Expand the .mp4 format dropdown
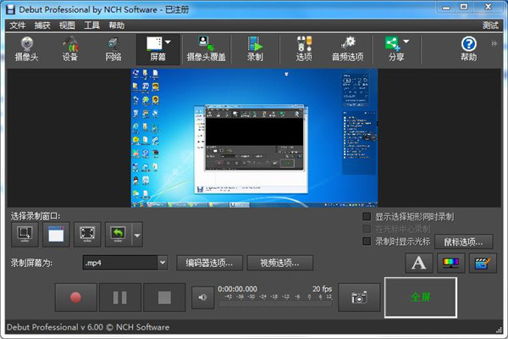 [163, 263]
